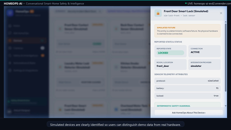
Task: Select the locked: true telemetry row
Action: [x=187, y=96]
